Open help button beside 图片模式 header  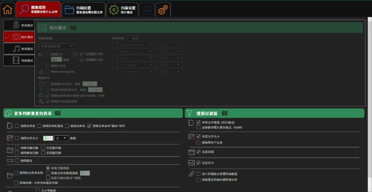(73, 28)
